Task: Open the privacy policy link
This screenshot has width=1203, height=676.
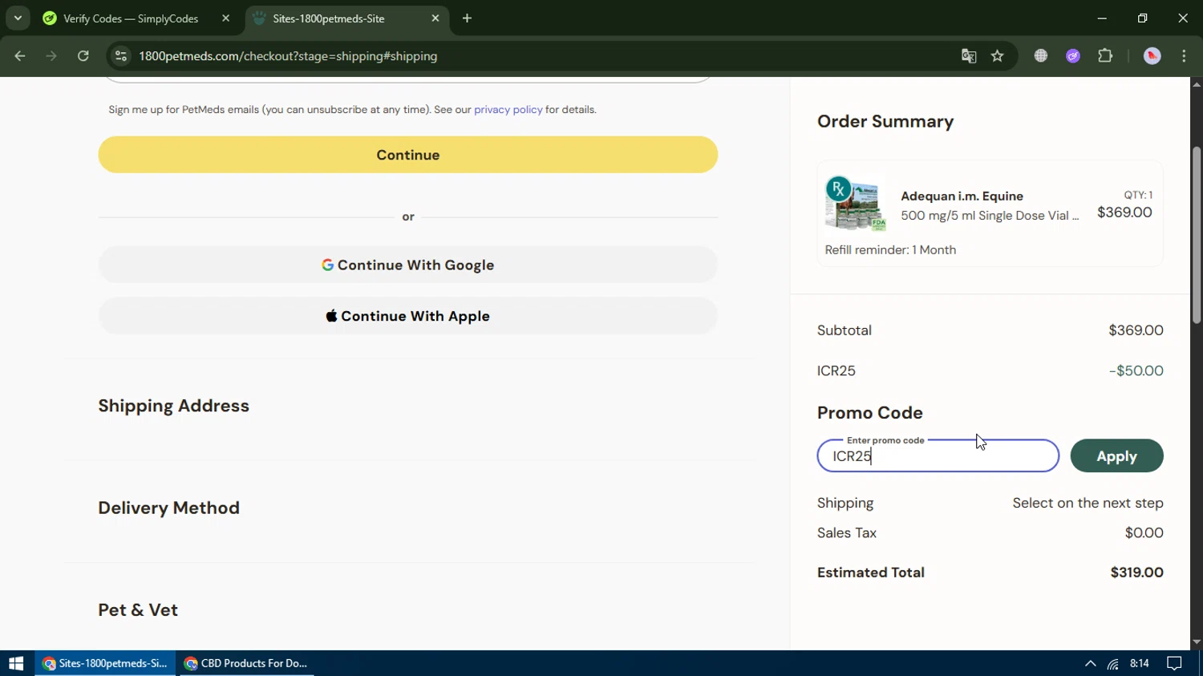Action: (508, 110)
